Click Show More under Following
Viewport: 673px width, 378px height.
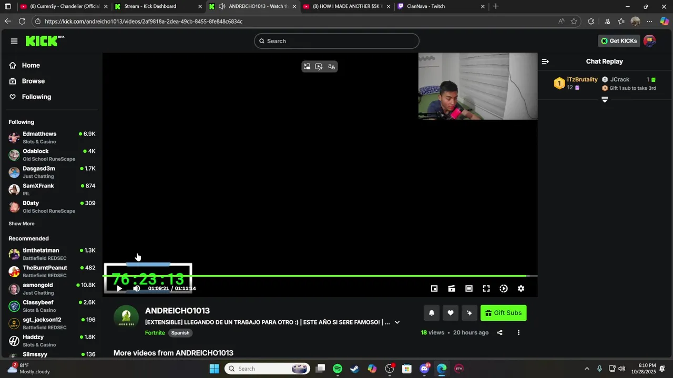pyautogui.click(x=22, y=224)
